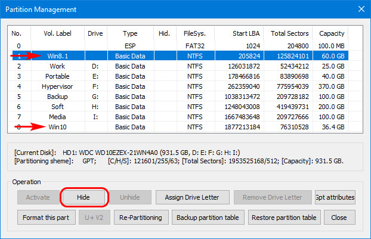
Task: Click the 370.0 GB capacity cell
Action: click(x=331, y=86)
